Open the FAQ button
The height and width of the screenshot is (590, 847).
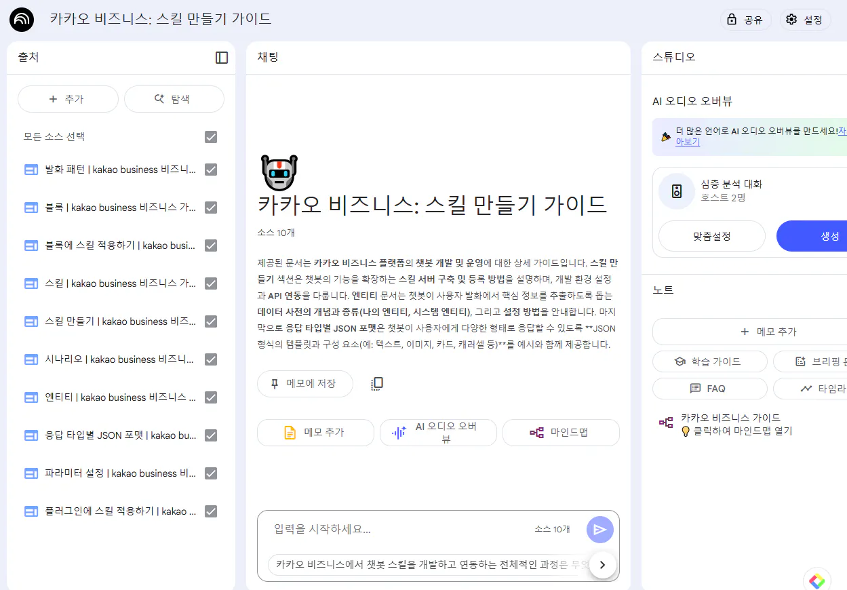tap(709, 389)
